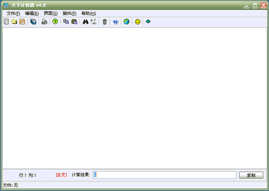Open the replace A-to-B icon
This screenshot has width=269, height=191.
click(94, 21)
